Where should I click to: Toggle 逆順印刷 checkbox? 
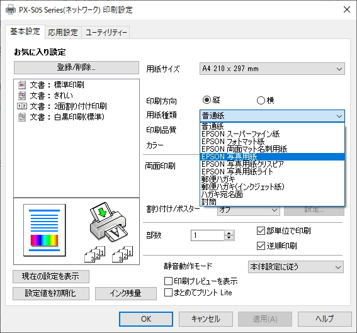click(x=261, y=246)
